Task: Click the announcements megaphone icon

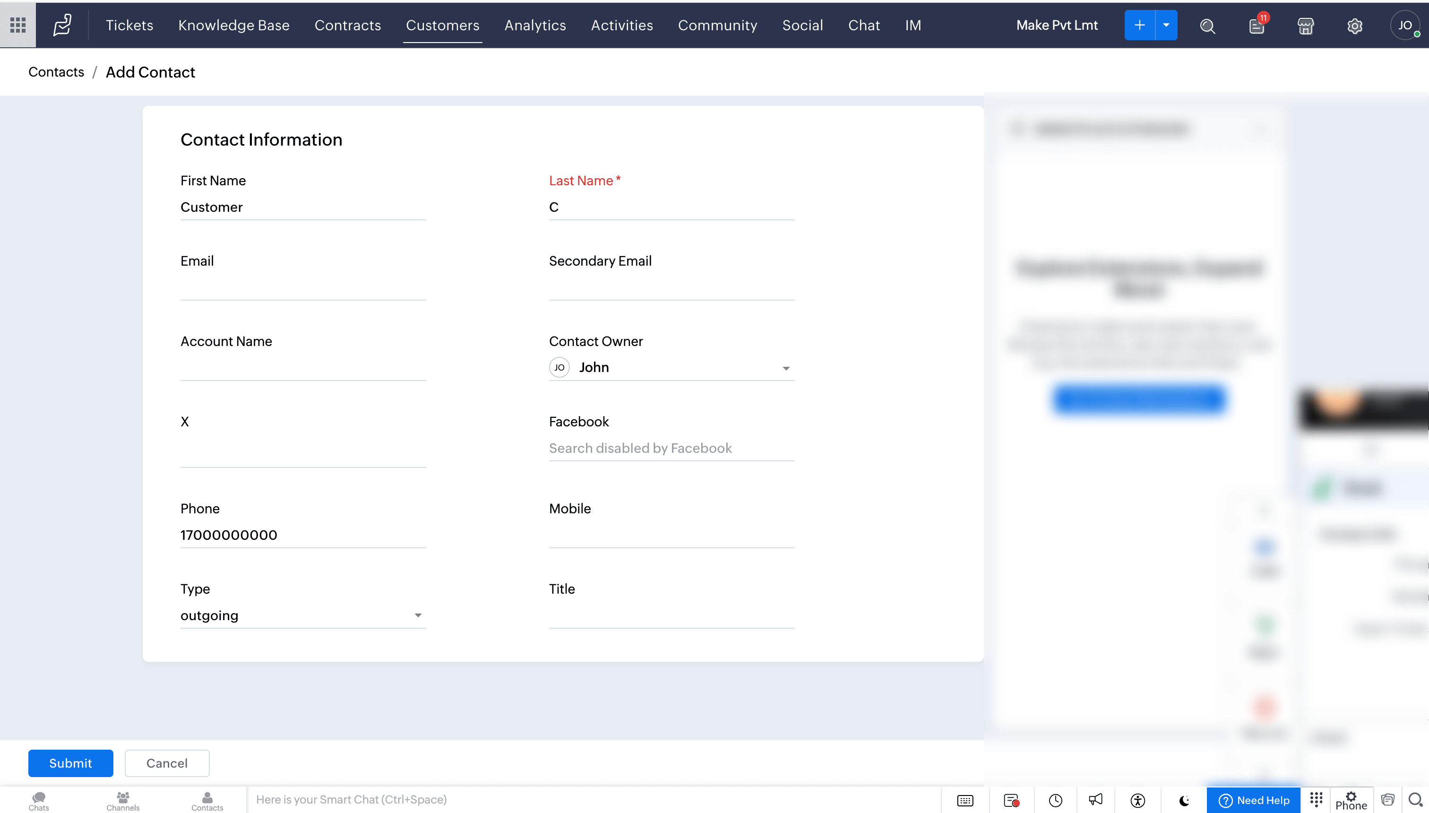Action: point(1095,800)
